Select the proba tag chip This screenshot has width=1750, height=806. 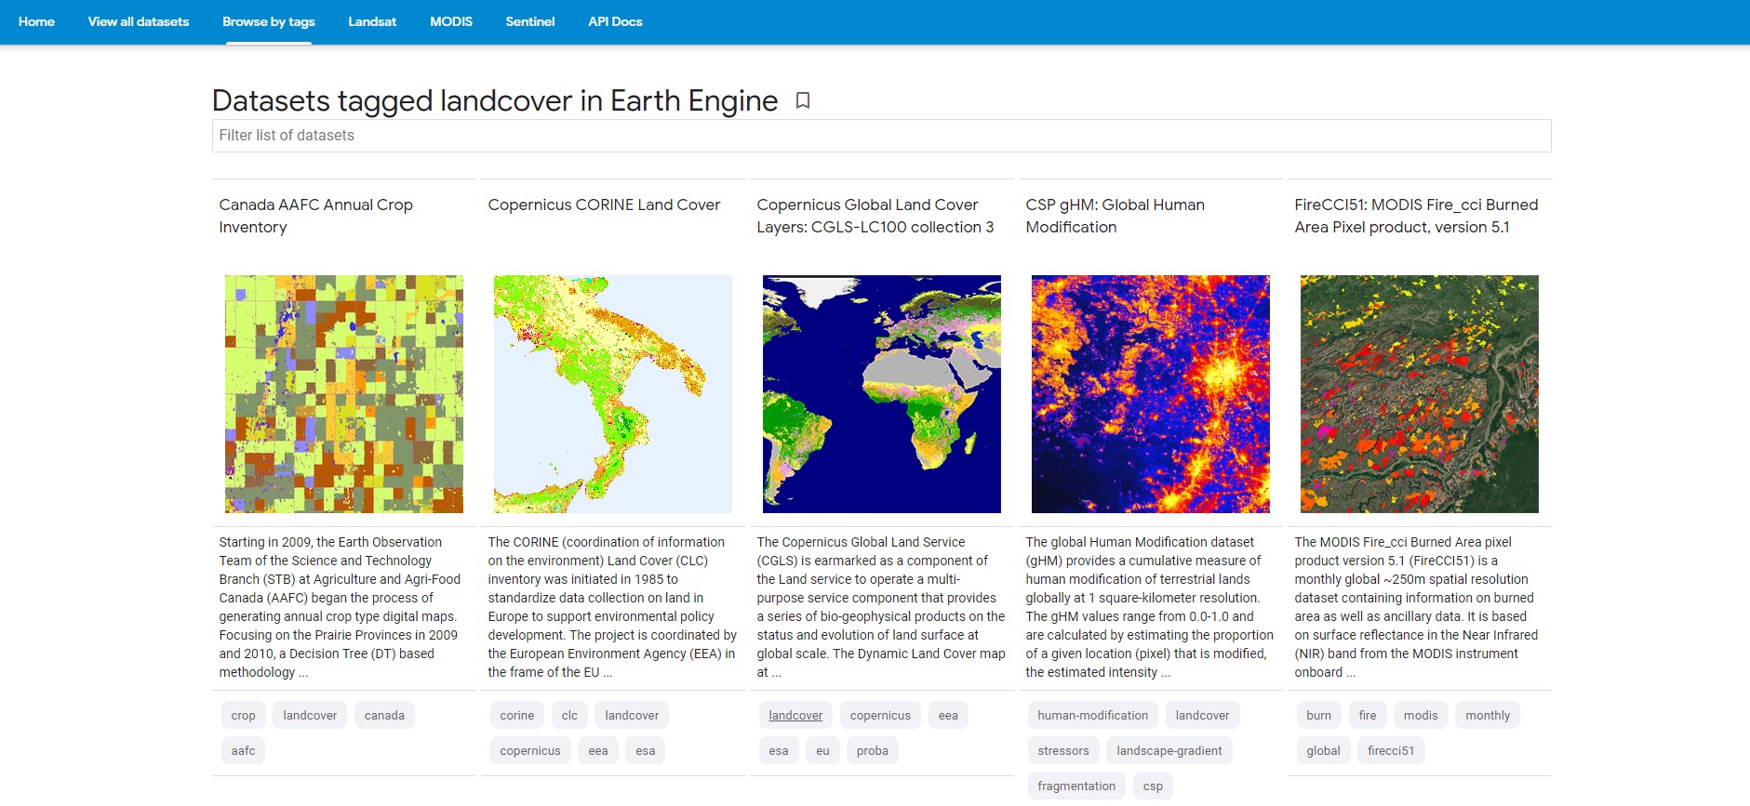[873, 750]
